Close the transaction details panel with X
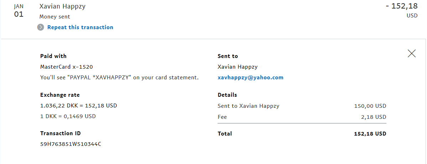The image size is (427, 164). click(x=411, y=53)
